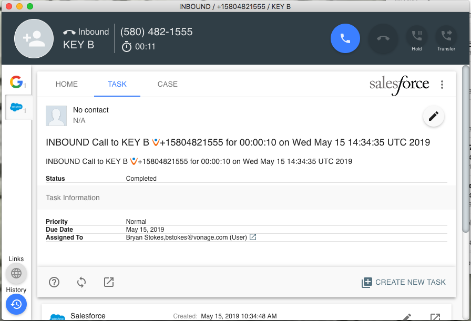The height and width of the screenshot is (321, 471).
Task: Refresh the task using the sync icon
Action: coord(81,282)
